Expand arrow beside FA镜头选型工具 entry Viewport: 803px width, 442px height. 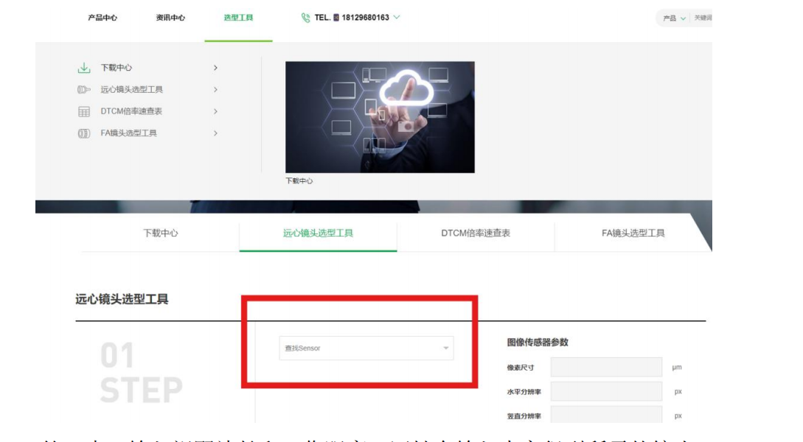215,133
